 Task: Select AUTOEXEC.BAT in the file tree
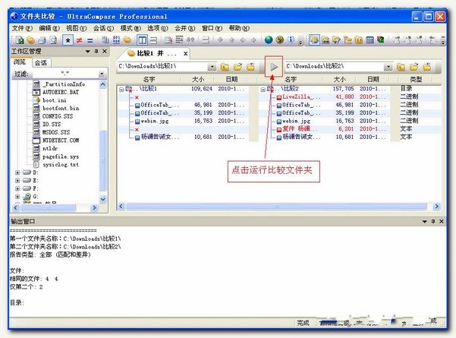[61, 93]
